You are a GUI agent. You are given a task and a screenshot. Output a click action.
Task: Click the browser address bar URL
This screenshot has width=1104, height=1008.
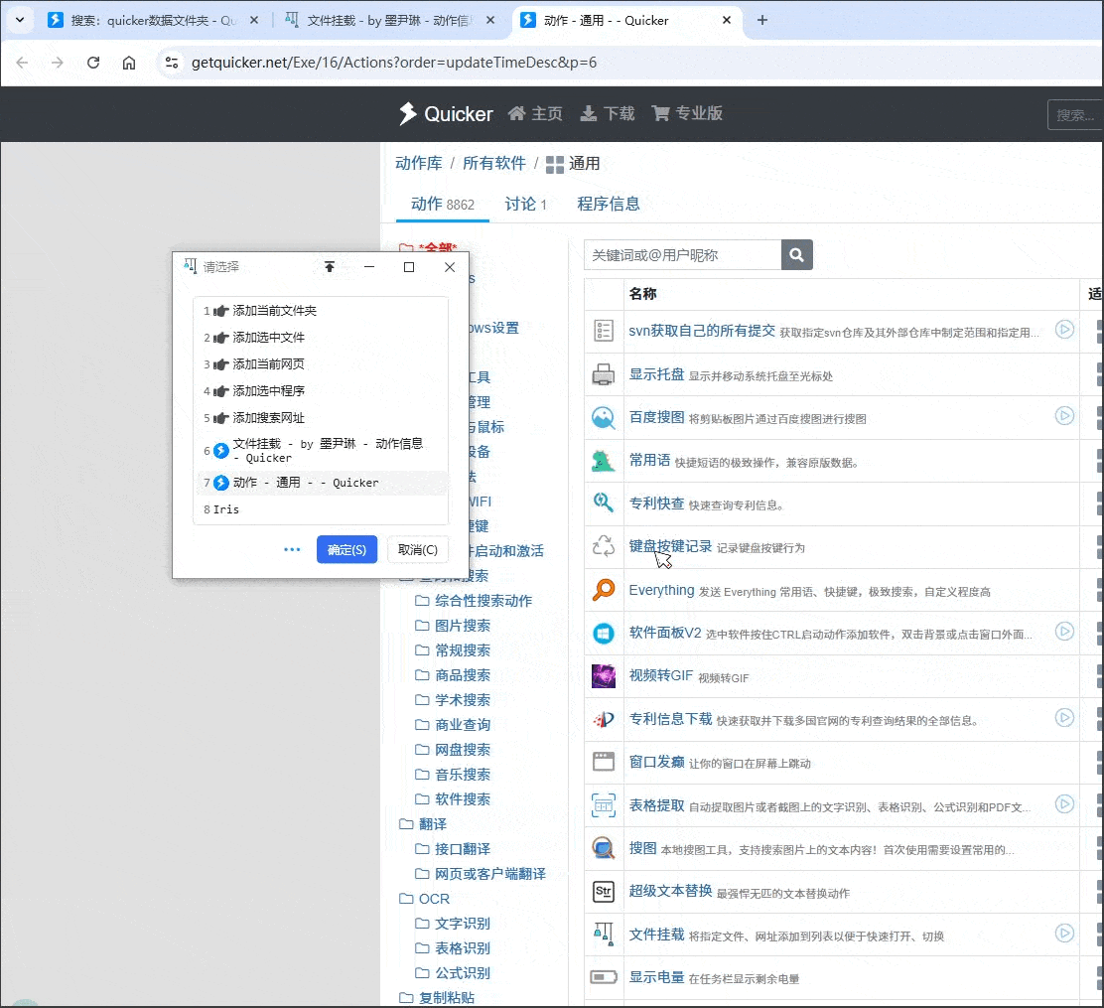pyautogui.click(x=393, y=63)
